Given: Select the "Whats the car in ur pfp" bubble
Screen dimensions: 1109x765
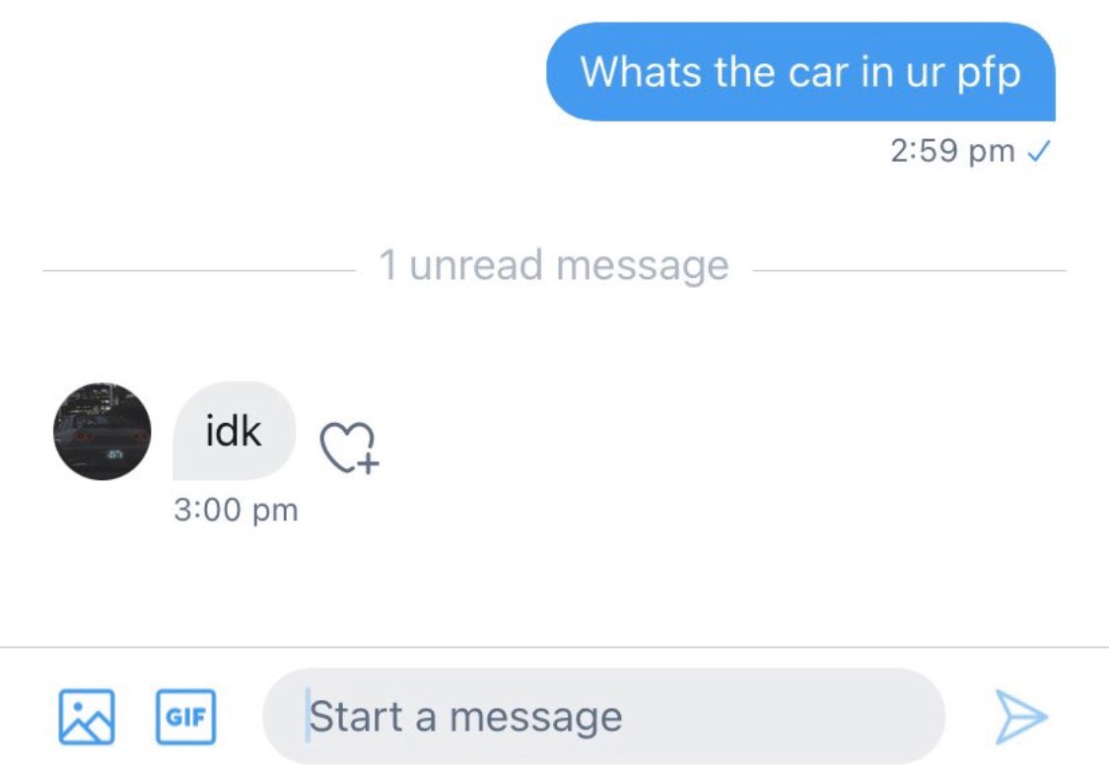Looking at the screenshot, I should 800,72.
